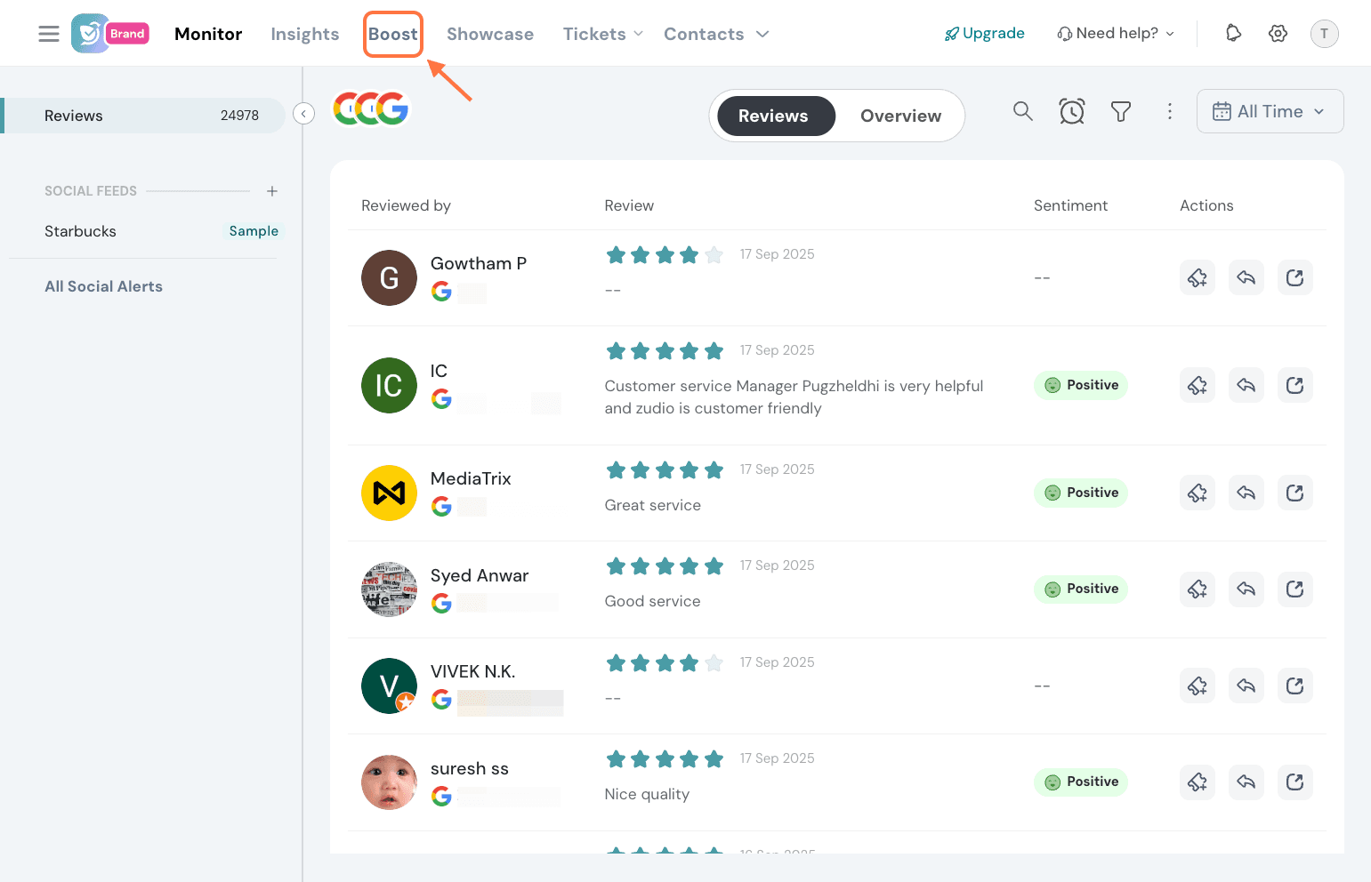Open the settings gear icon
This screenshot has height=882, width=1371.
pyautogui.click(x=1278, y=34)
